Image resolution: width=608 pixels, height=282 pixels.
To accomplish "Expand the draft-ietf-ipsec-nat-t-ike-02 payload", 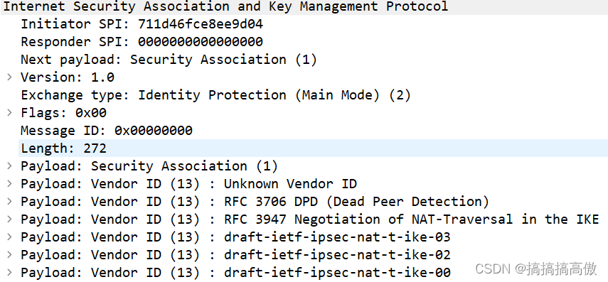I will pos(10,255).
